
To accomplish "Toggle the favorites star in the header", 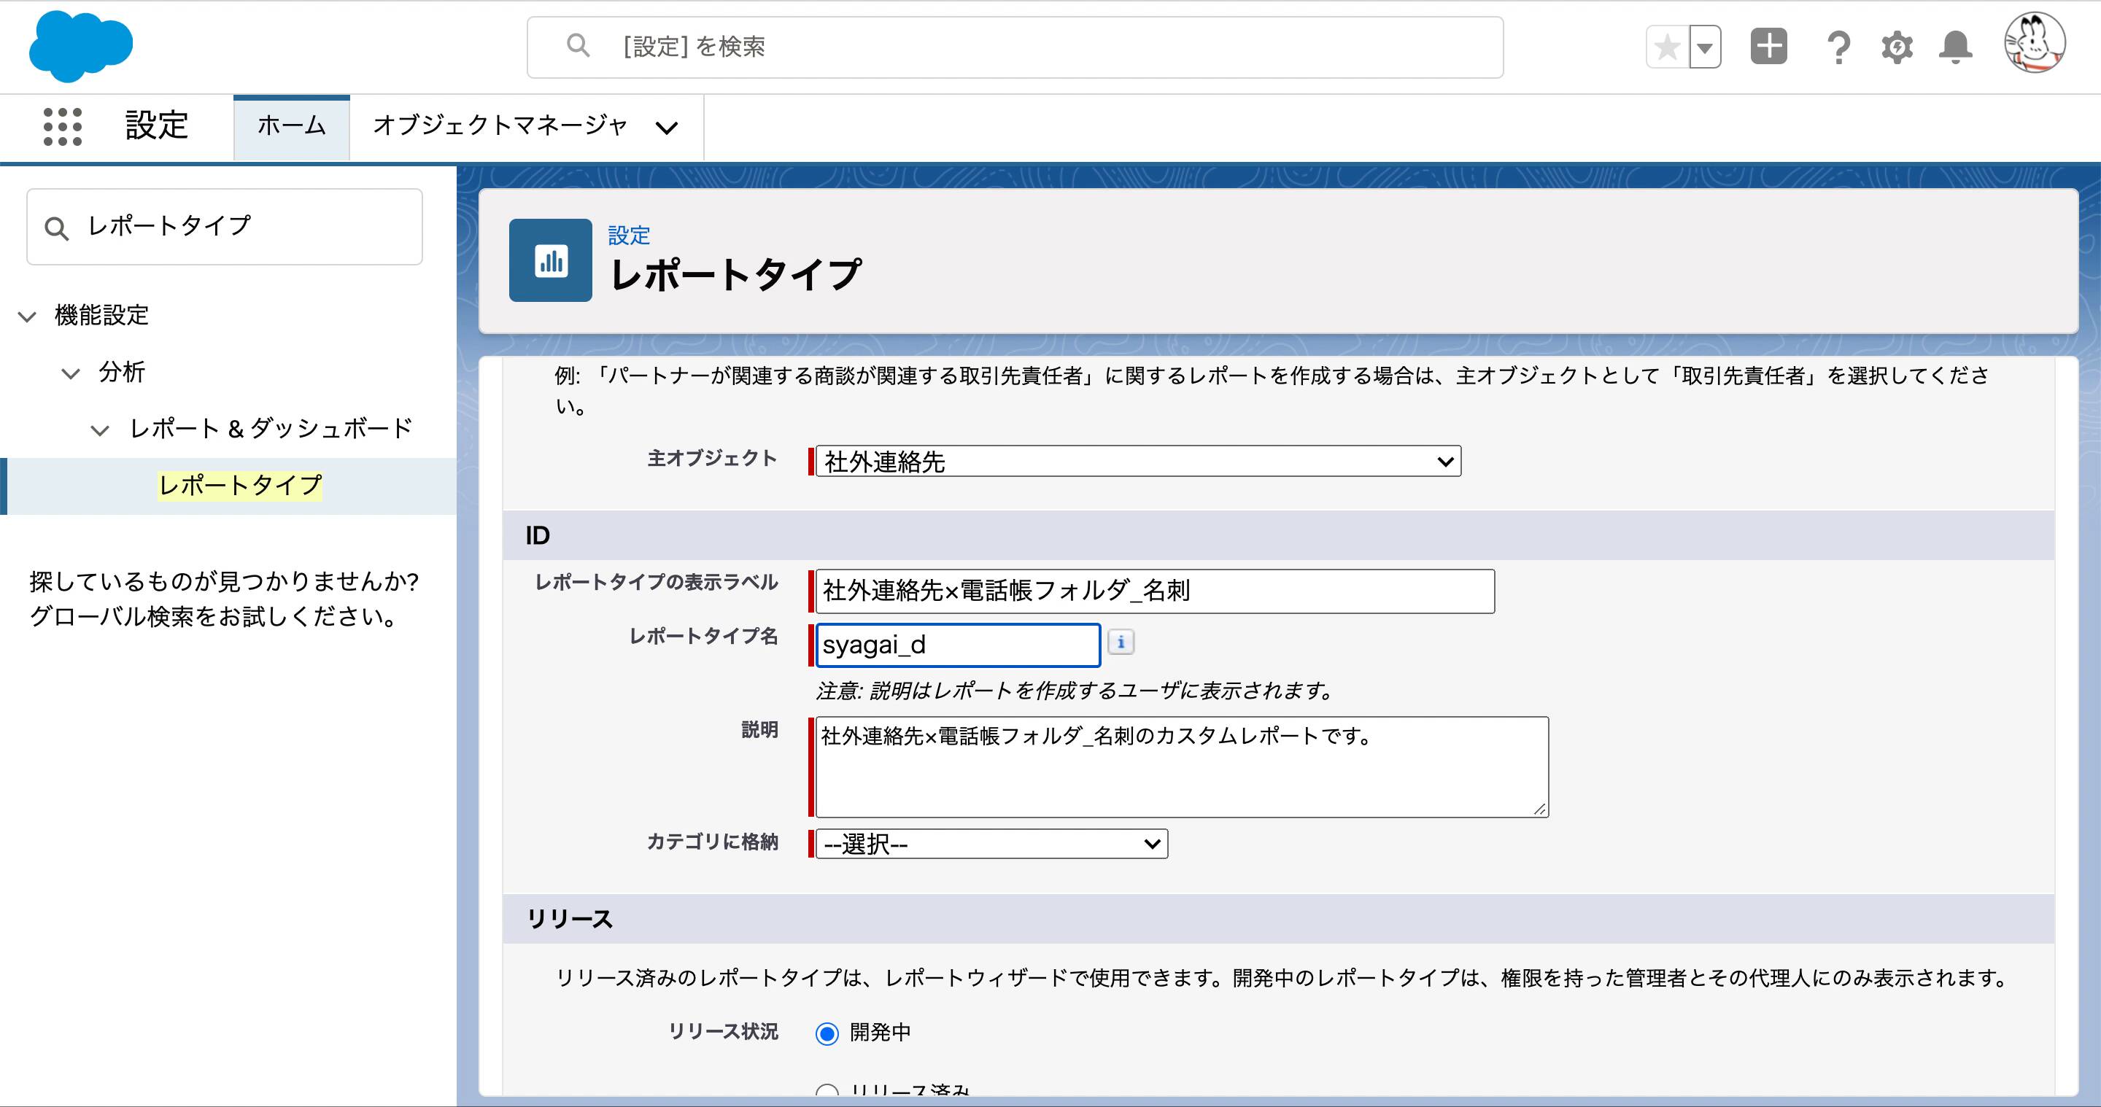I will [1666, 47].
